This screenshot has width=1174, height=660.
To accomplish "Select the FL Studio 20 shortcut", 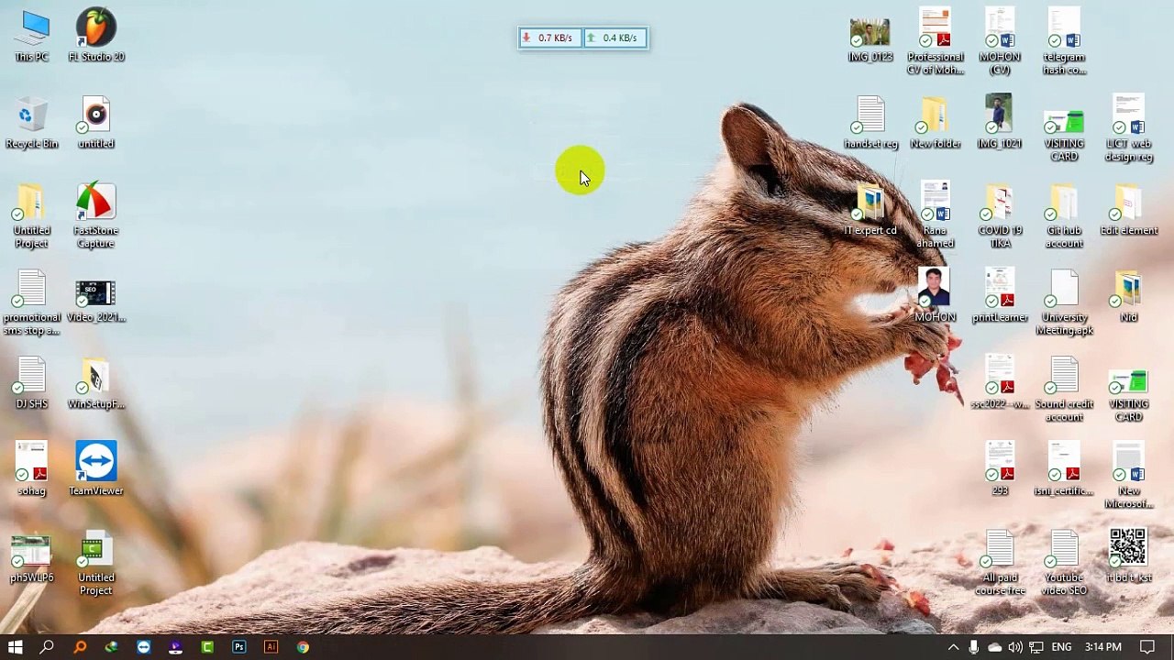I will click(96, 37).
